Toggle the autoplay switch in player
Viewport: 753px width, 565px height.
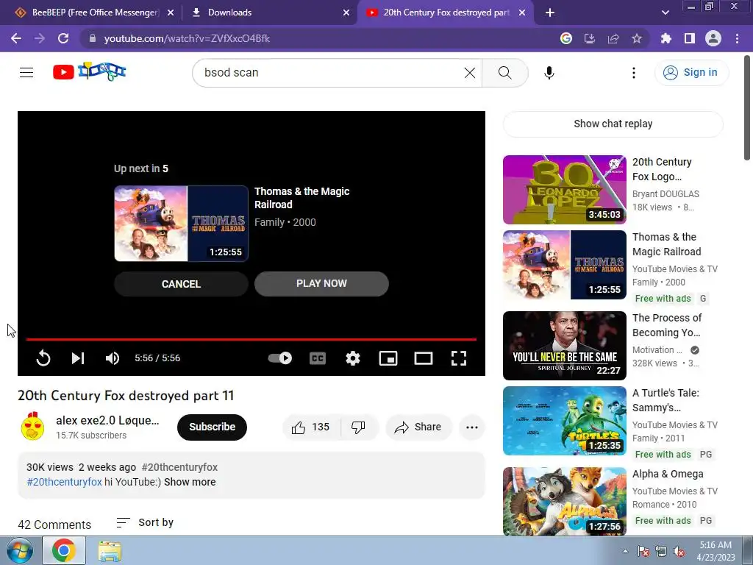click(280, 358)
